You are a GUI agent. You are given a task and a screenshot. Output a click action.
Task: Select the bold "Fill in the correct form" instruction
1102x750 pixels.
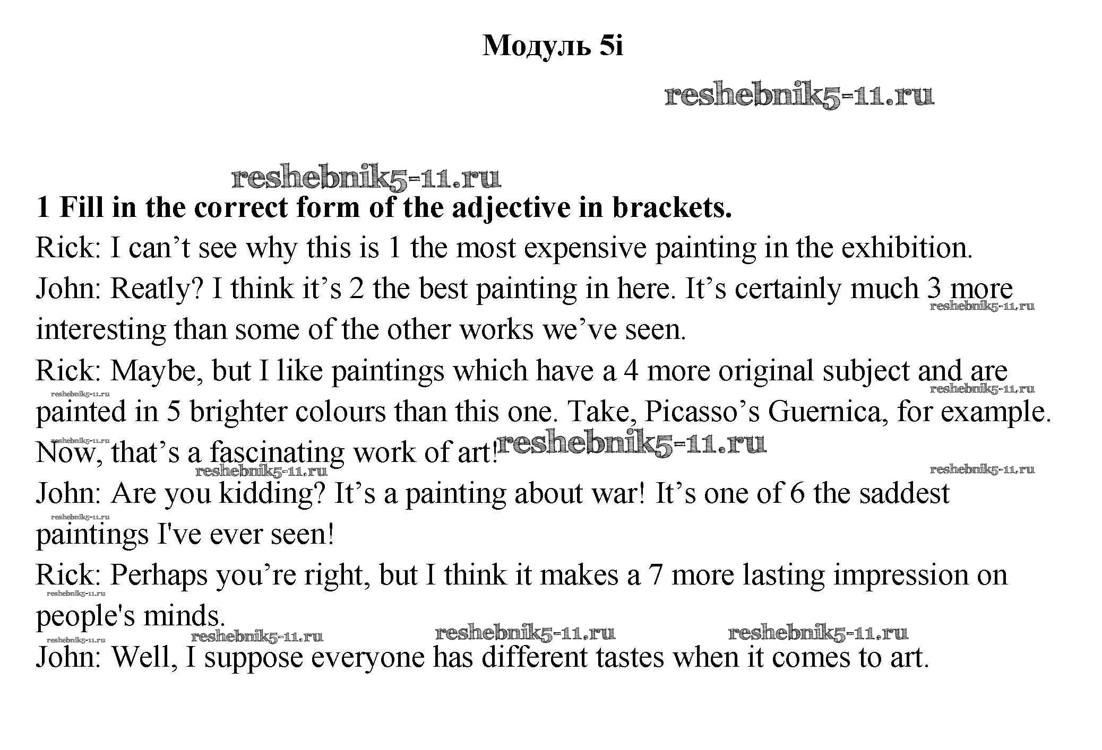click(x=384, y=208)
